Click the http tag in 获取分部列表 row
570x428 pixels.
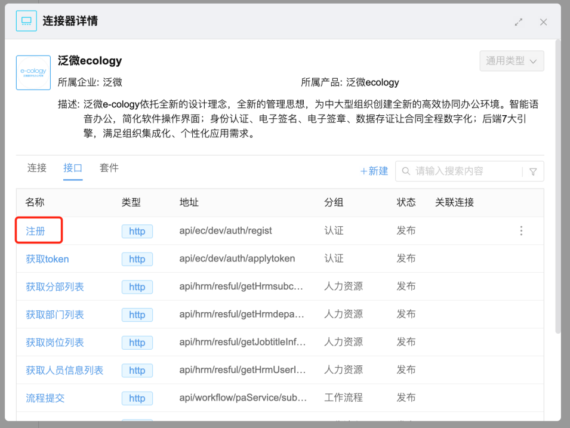click(137, 287)
